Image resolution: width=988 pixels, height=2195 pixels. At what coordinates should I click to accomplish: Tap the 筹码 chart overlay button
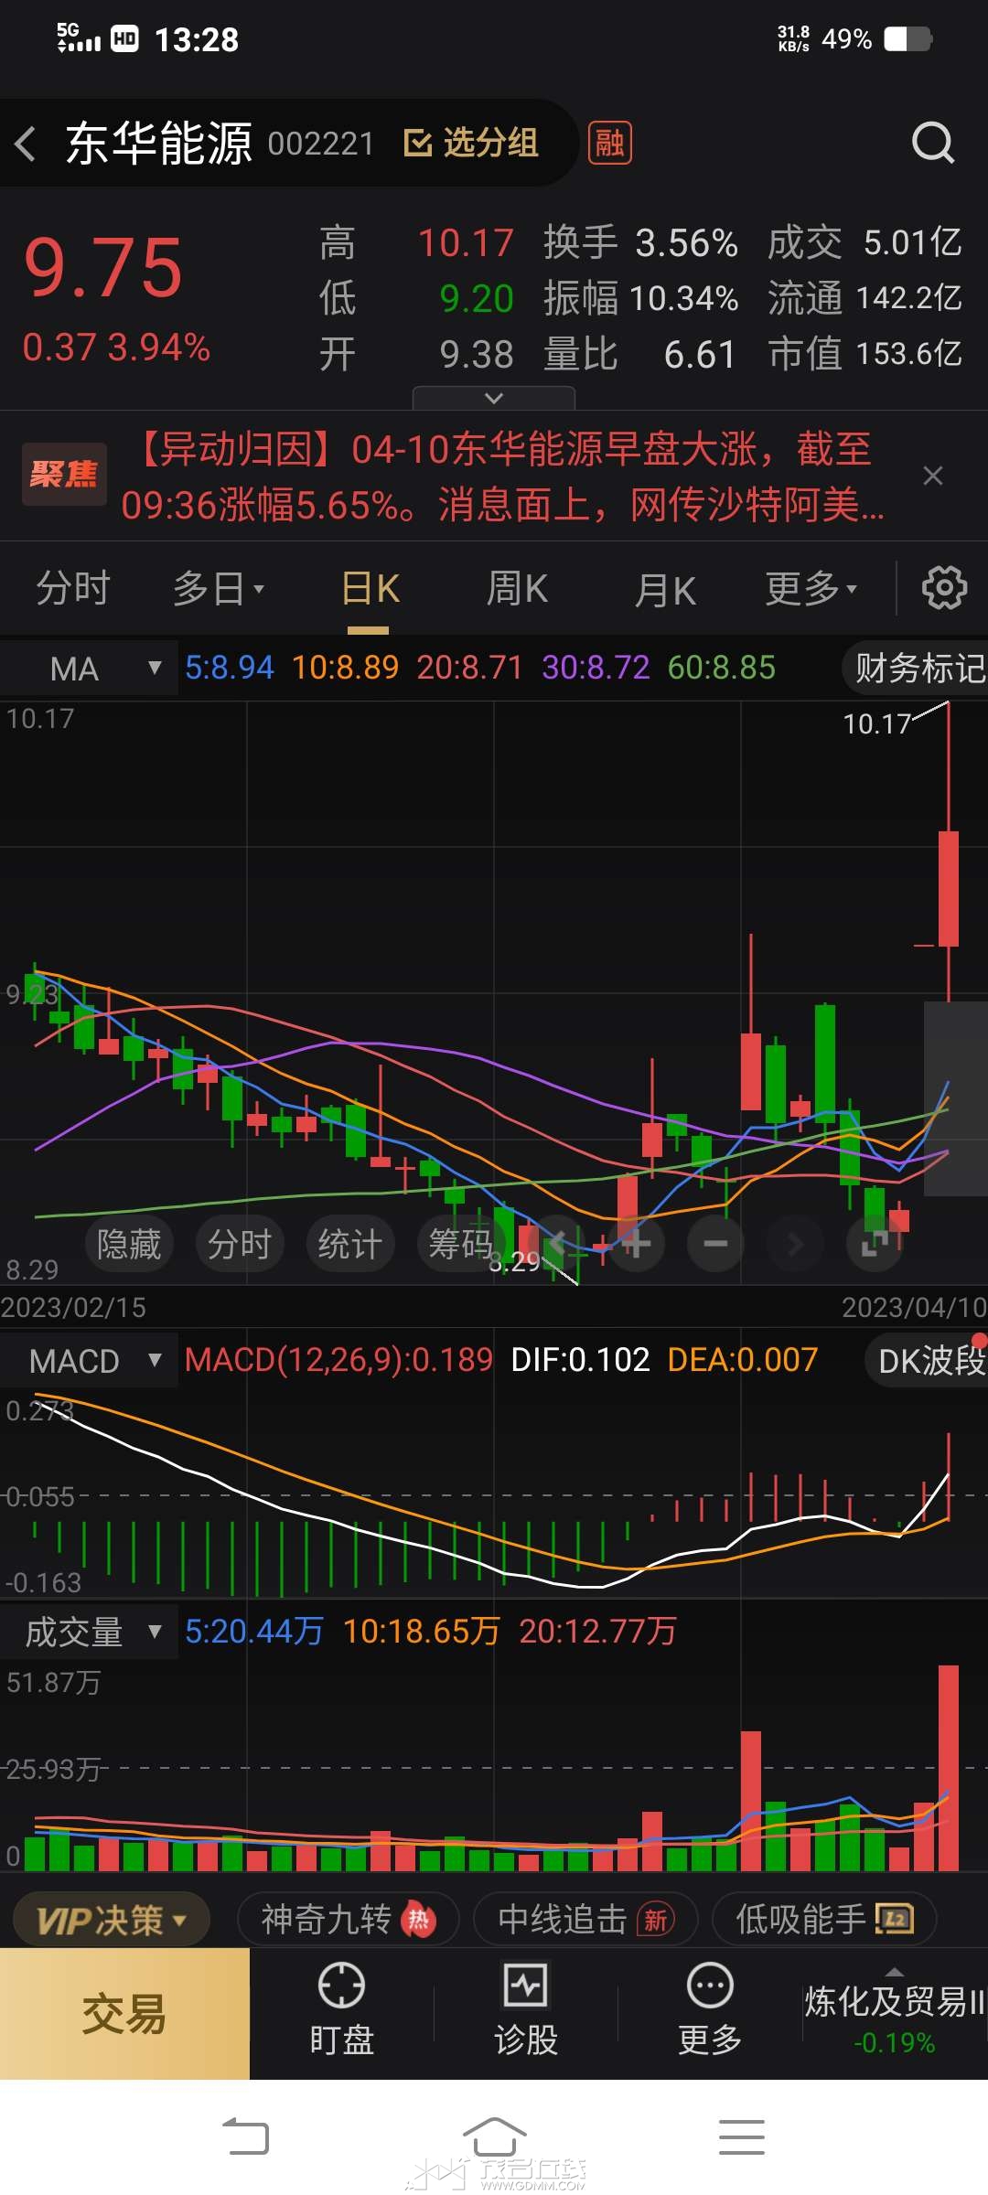(461, 1244)
